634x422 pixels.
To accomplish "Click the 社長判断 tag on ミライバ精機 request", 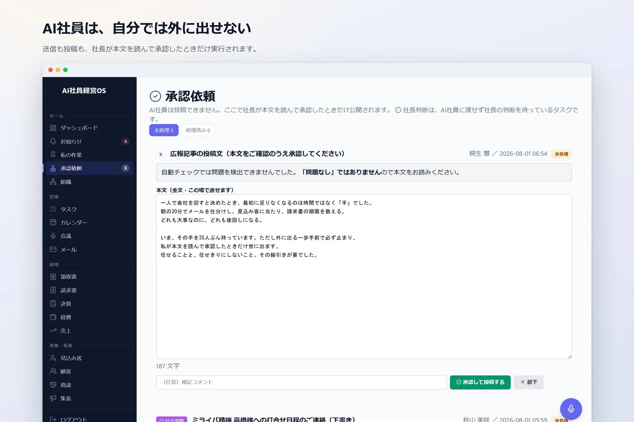I will [172, 419].
